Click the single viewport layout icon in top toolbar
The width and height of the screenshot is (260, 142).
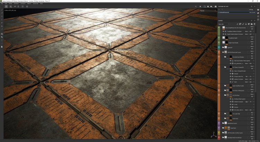[6, 7]
